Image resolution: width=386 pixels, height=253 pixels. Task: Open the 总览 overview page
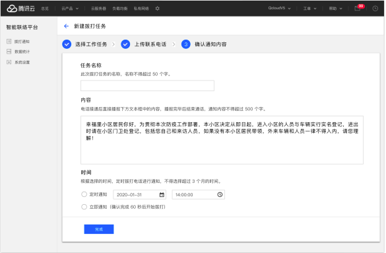click(45, 9)
